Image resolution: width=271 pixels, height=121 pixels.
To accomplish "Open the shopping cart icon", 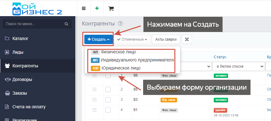I will click(111, 8).
